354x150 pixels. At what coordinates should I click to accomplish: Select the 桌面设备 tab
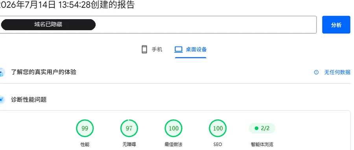point(191,49)
